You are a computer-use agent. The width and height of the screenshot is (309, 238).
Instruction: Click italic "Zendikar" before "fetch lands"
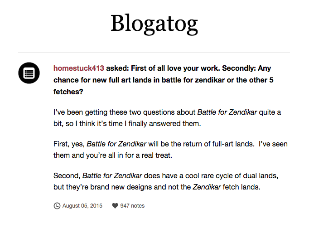pyautogui.click(x=207, y=187)
